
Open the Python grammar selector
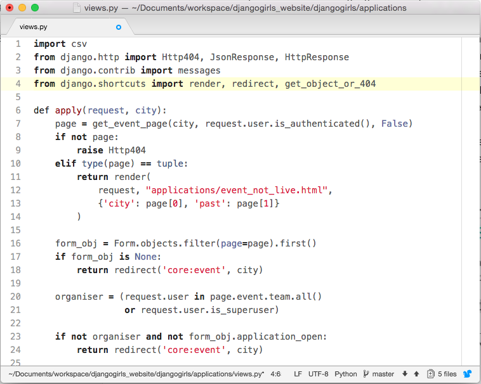pos(346,374)
